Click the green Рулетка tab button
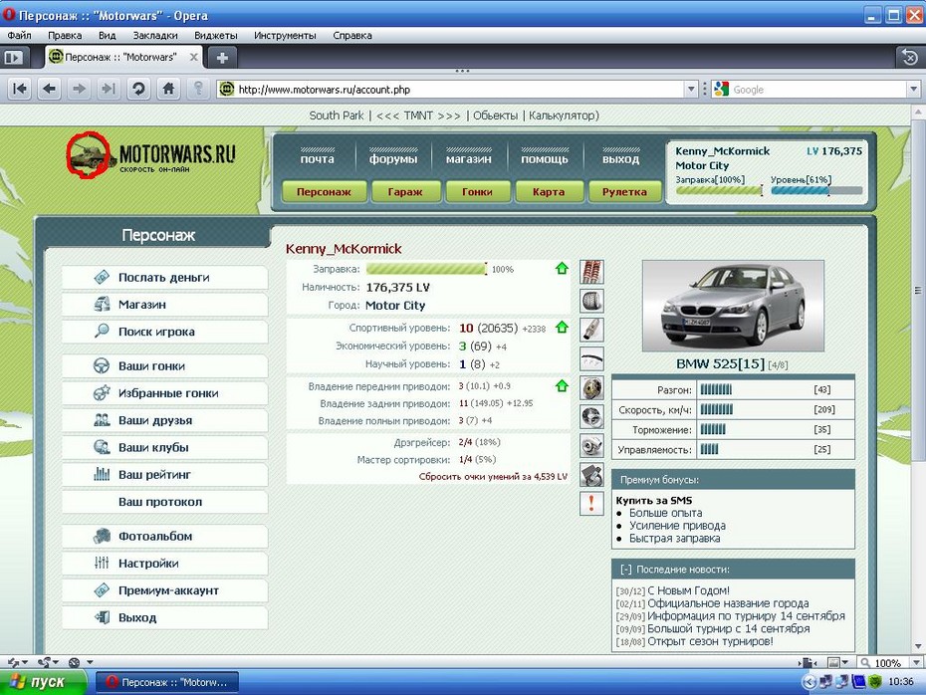The image size is (926, 695). [624, 192]
